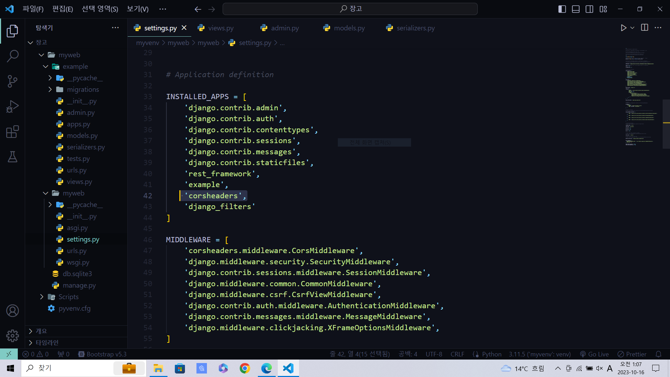Open the Search view in activity bar
The height and width of the screenshot is (377, 670).
pos(13,56)
